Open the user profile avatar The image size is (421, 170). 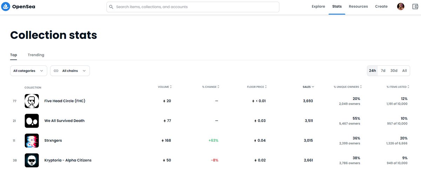(401, 6)
